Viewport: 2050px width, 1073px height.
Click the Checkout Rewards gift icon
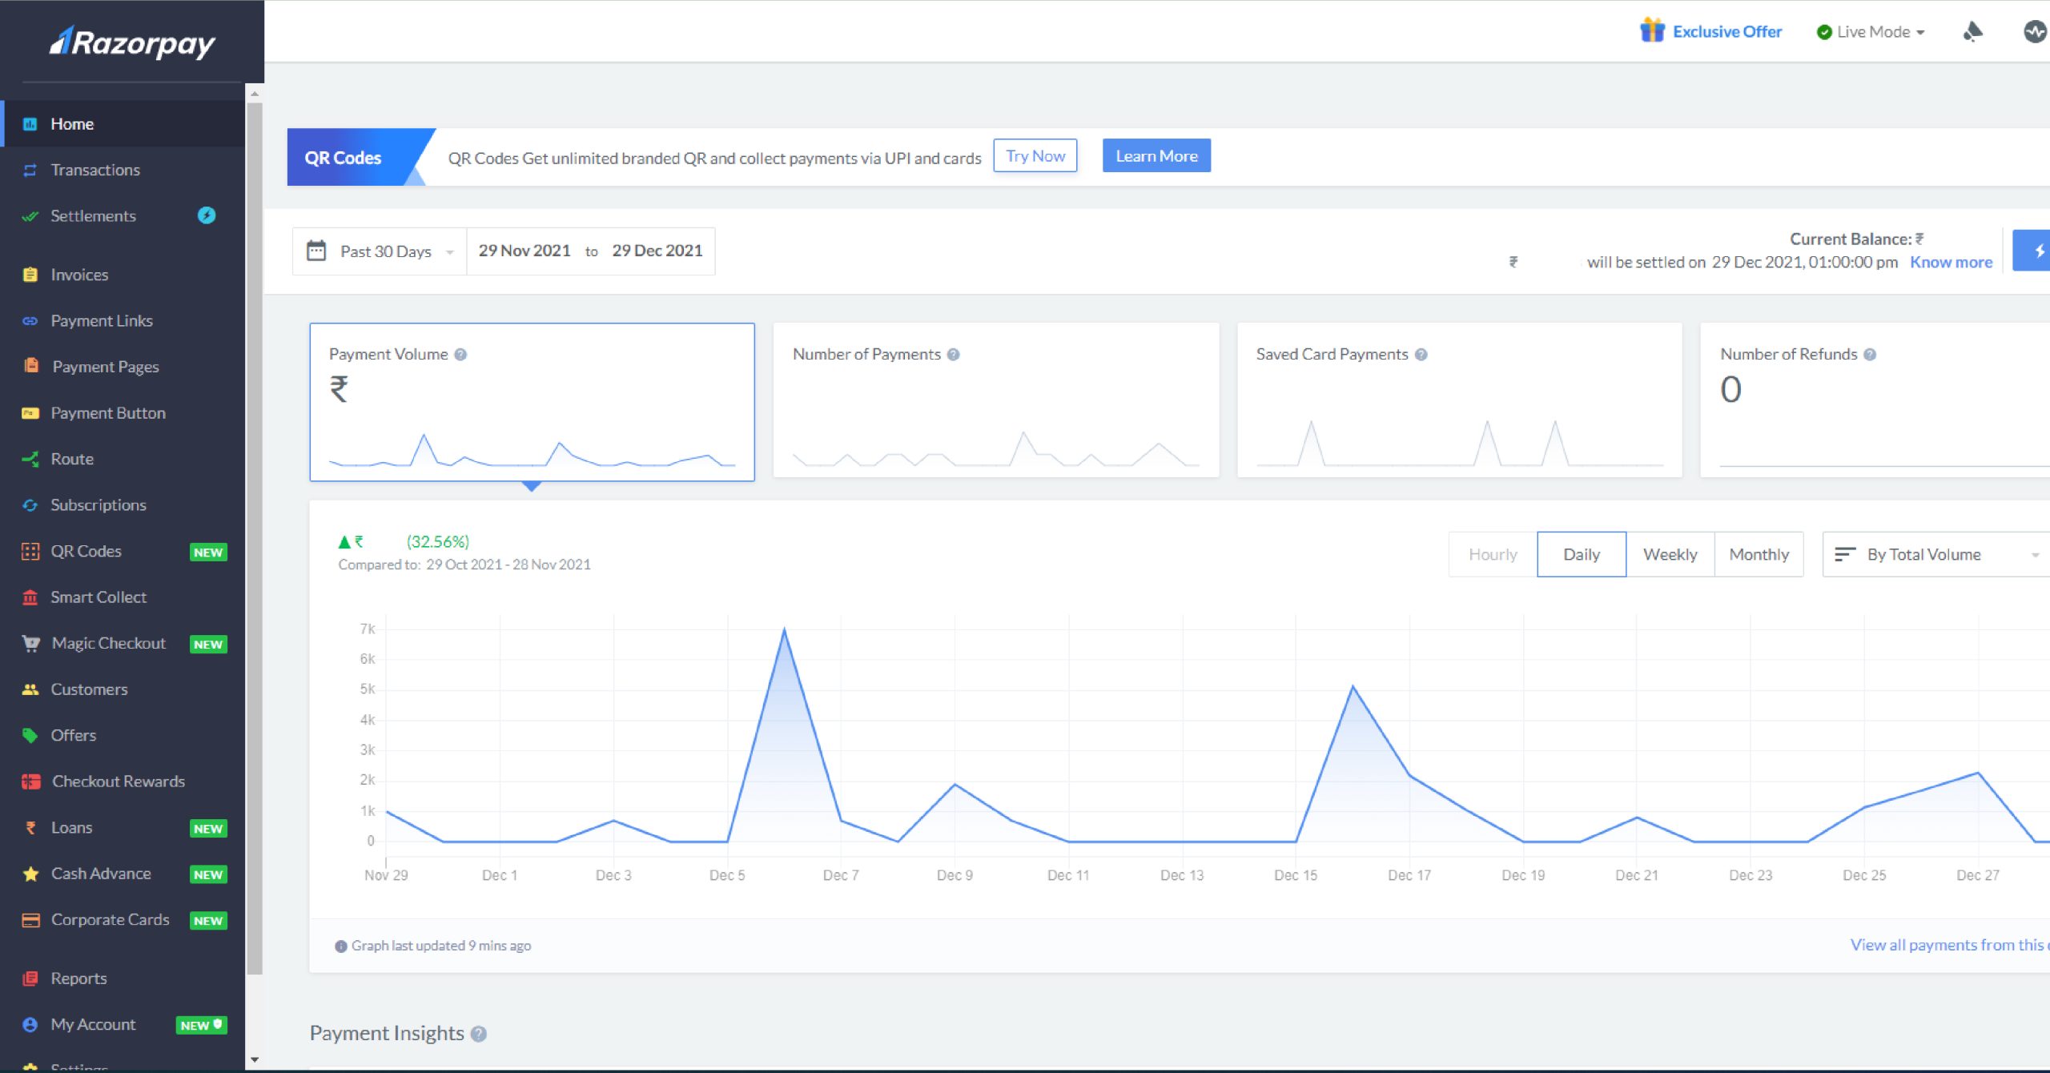coord(31,782)
